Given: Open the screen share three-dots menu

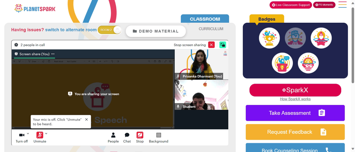Looking at the screenshot, I should pos(53,54).
